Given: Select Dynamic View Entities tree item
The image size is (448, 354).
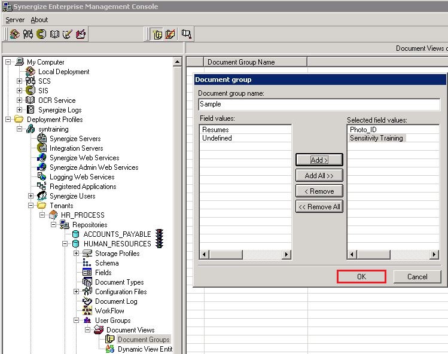Looking at the screenshot, I should tap(145, 349).
